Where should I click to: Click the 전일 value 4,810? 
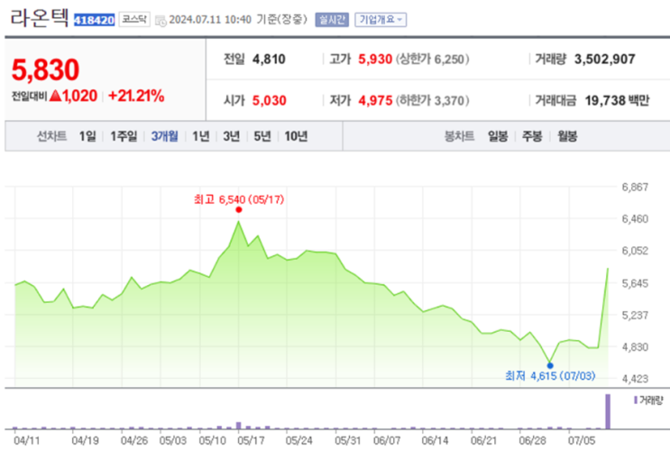click(x=269, y=59)
